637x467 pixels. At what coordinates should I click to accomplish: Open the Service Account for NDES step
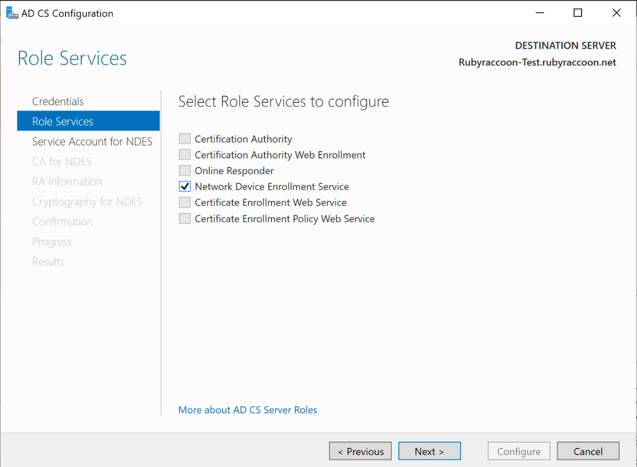[x=92, y=141]
